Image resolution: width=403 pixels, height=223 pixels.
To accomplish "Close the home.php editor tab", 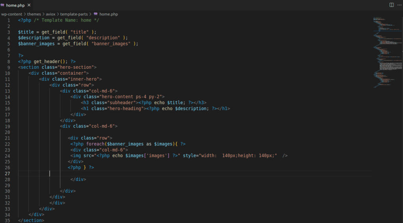I will tap(29, 5).
